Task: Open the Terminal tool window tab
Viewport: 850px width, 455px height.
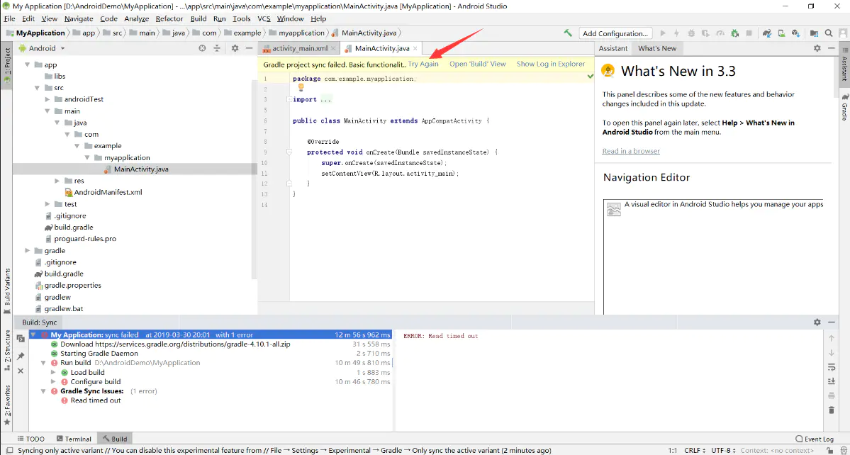Action: [x=74, y=439]
